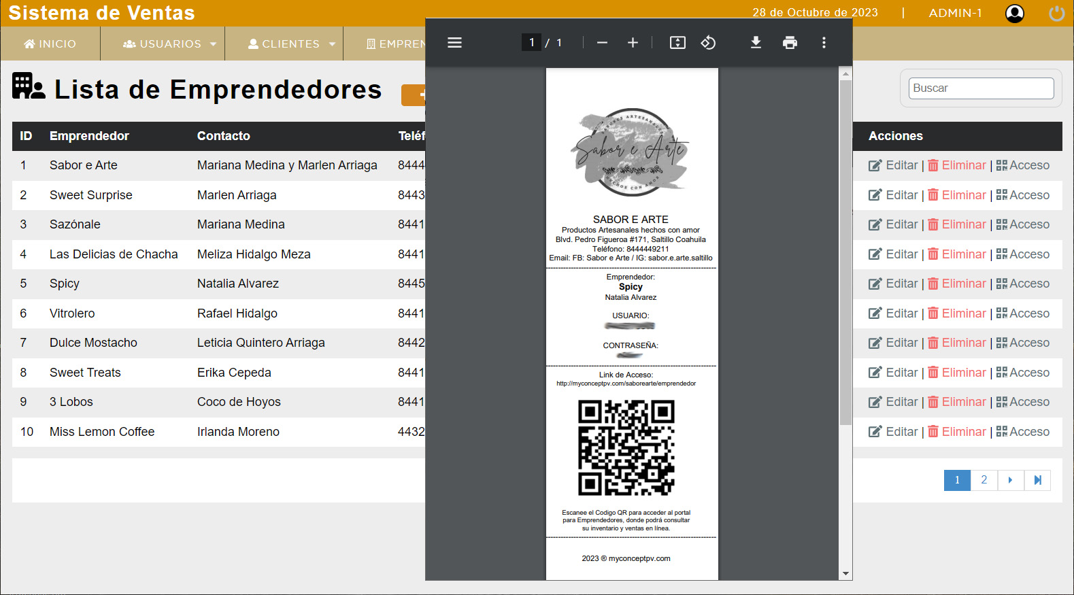Click the PDF viewer vertical scrollbar
This screenshot has height=595, width=1074.
pos(845,252)
